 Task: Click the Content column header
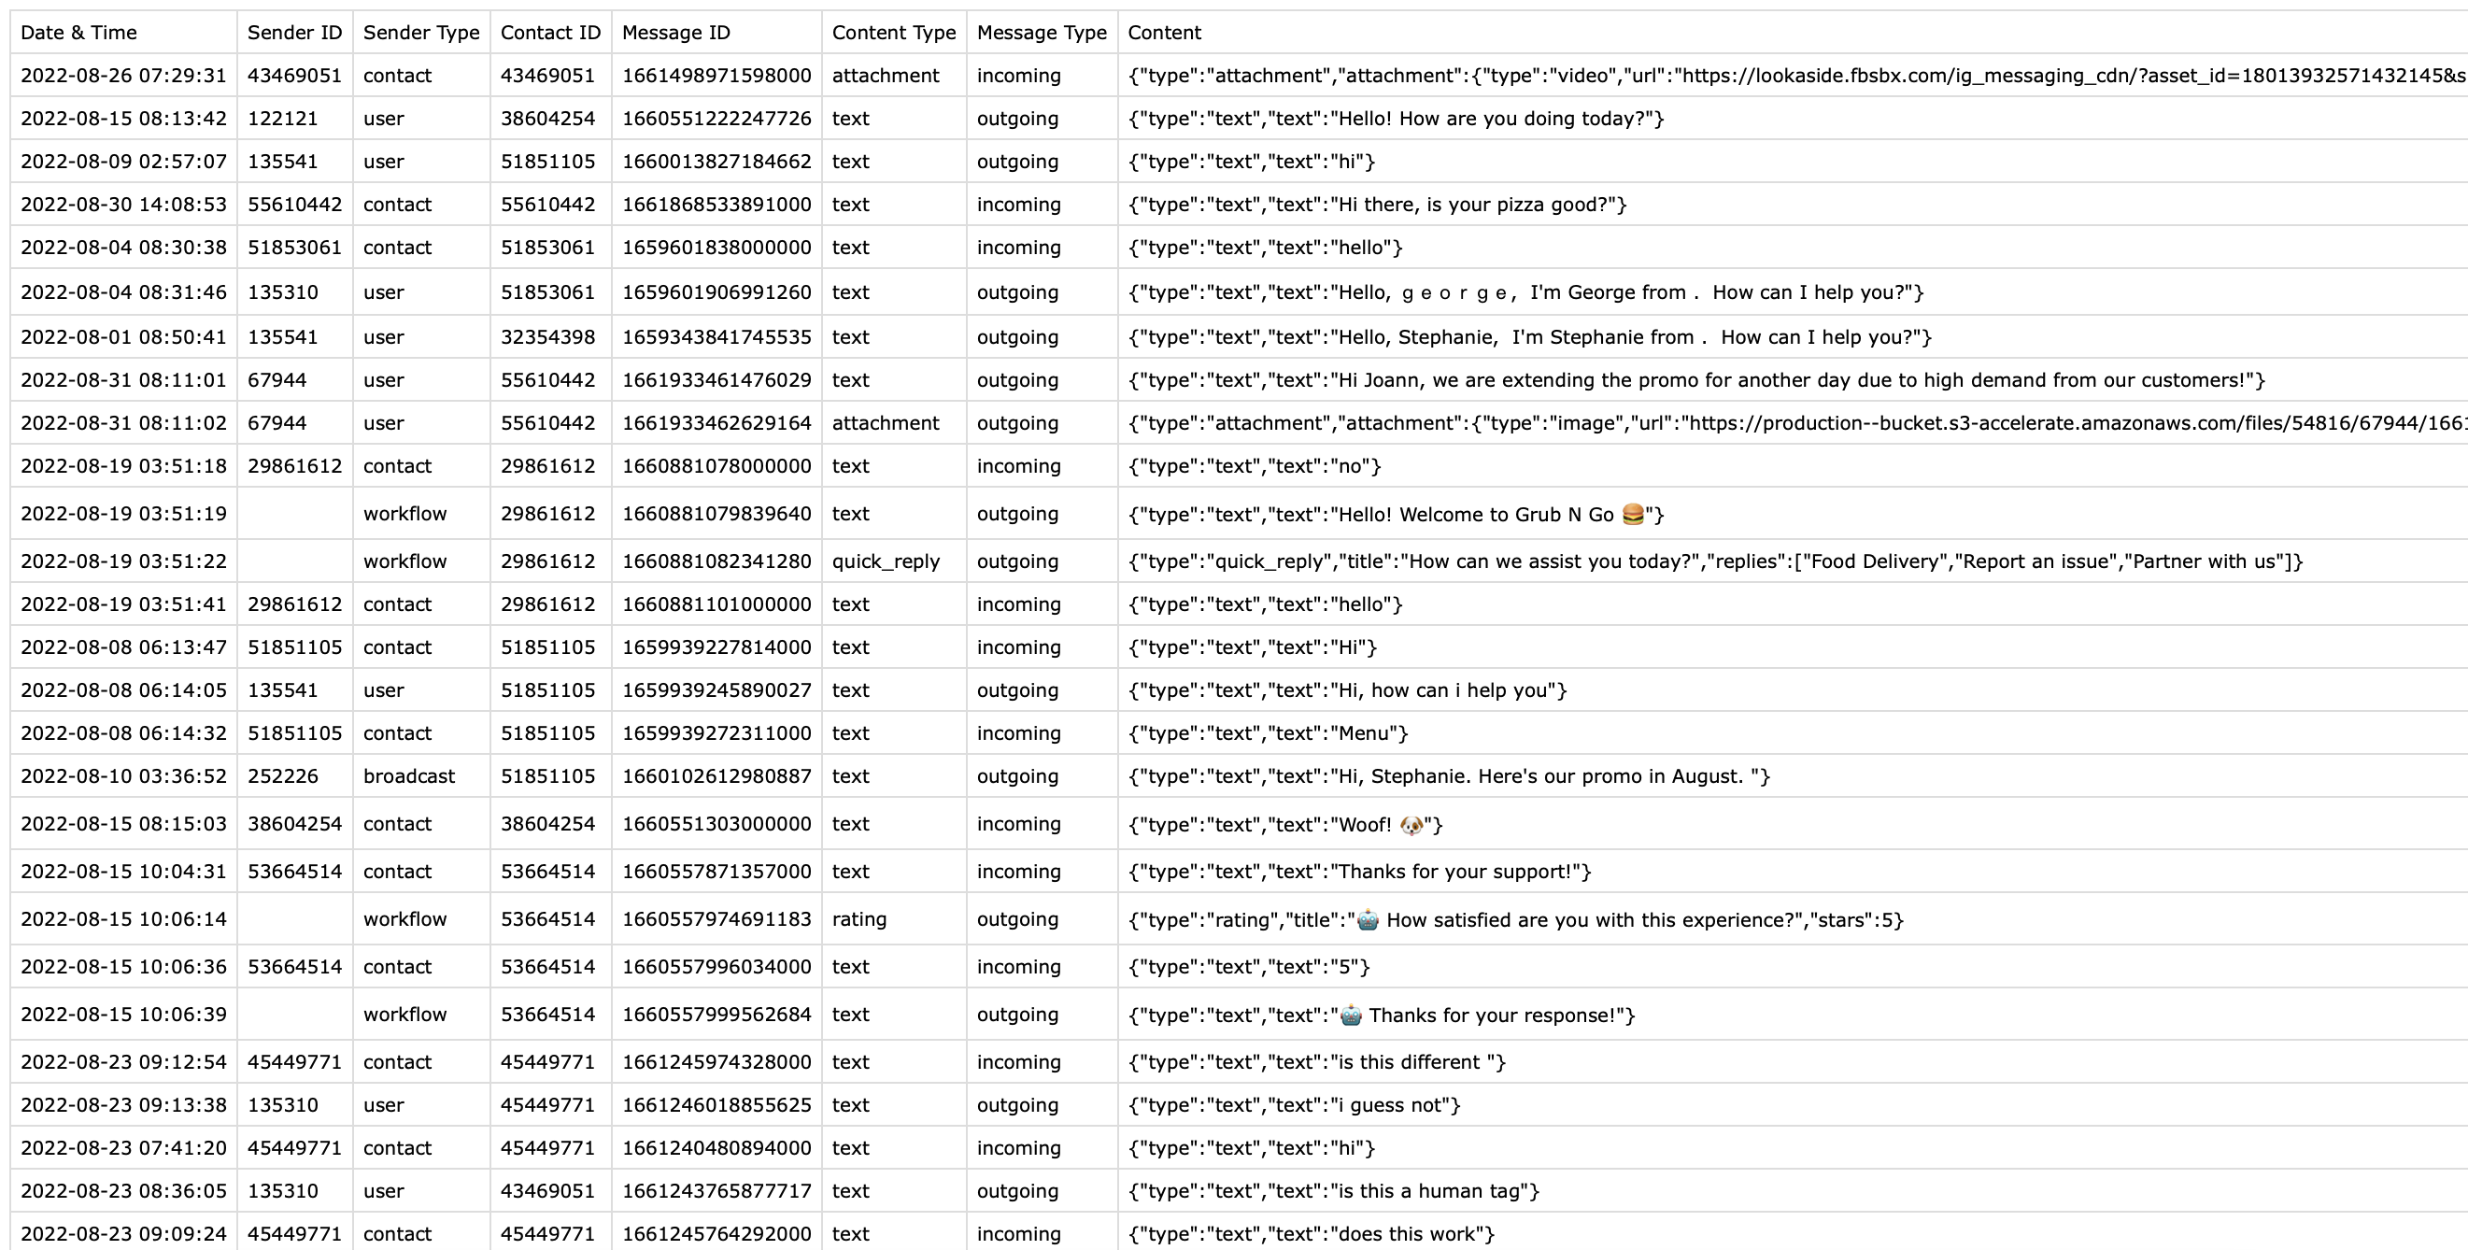pos(1164,33)
